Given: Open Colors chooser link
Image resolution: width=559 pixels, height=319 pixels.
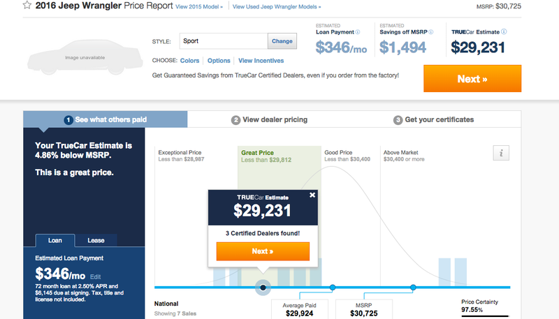Looking at the screenshot, I should tap(189, 61).
